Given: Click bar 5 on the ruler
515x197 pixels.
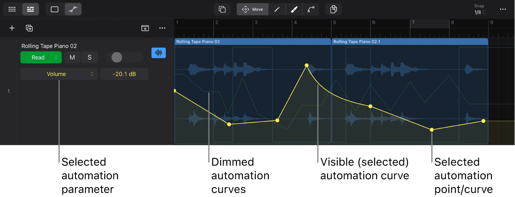Looking at the screenshot, I should (x=334, y=22).
